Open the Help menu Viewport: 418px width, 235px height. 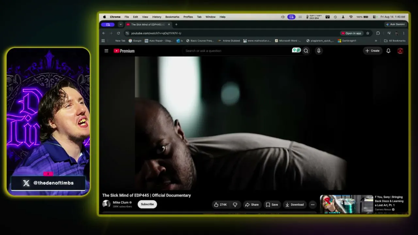[222, 17]
